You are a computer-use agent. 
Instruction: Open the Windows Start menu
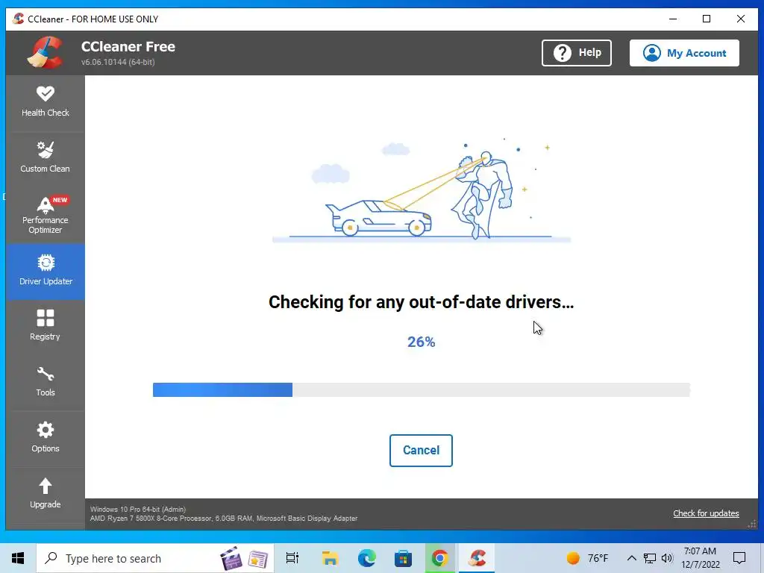[18, 558]
